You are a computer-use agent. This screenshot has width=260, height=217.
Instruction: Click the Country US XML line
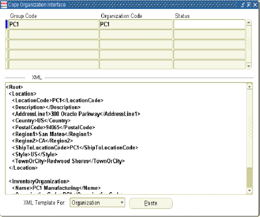41,121
